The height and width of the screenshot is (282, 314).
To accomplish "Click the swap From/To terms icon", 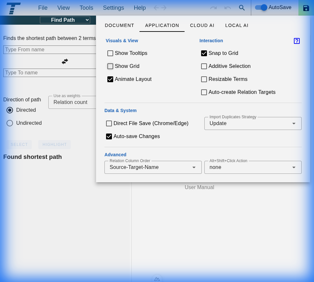I will point(65,61).
